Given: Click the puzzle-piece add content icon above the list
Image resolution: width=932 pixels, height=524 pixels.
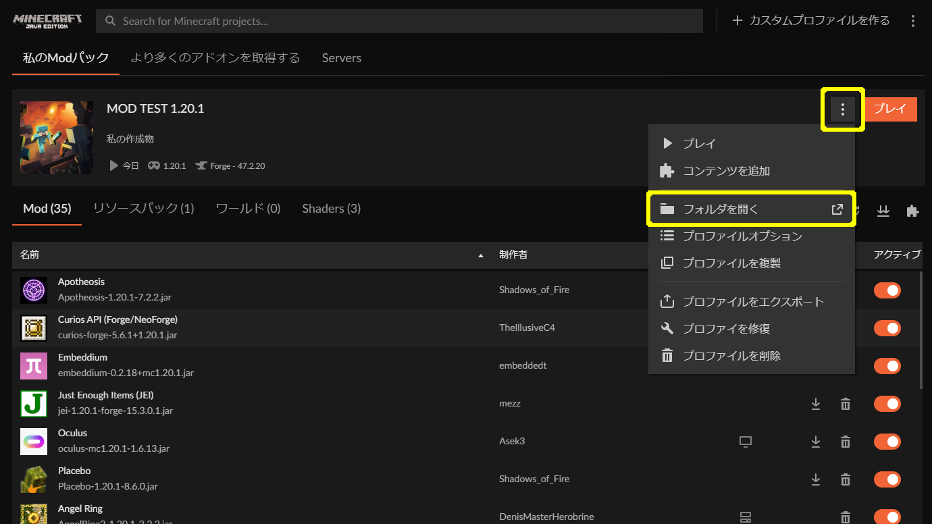Looking at the screenshot, I should (912, 211).
